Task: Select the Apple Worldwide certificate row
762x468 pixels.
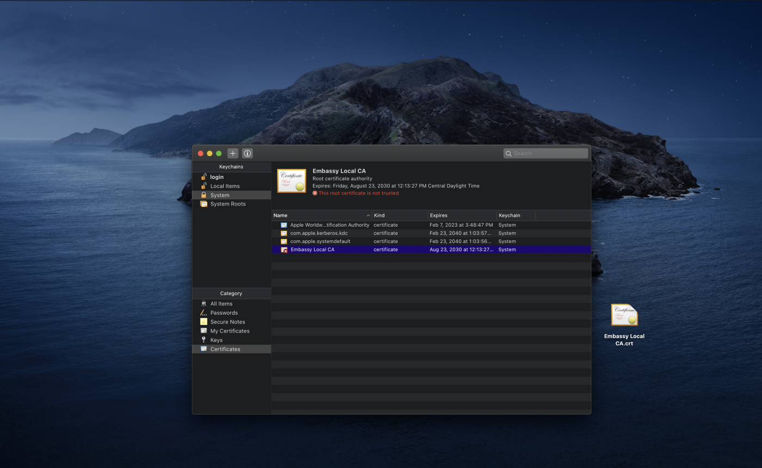Action: [x=329, y=225]
